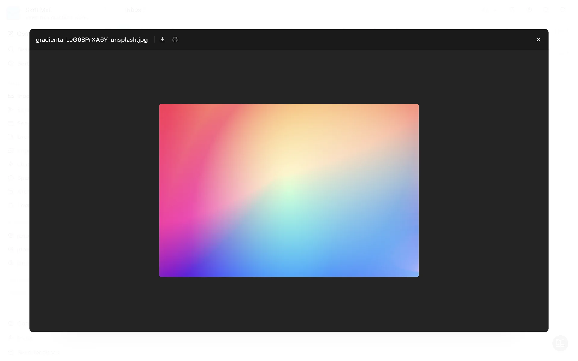Print the previewed image attachment
The width and height of the screenshot is (578, 361).
point(175,40)
